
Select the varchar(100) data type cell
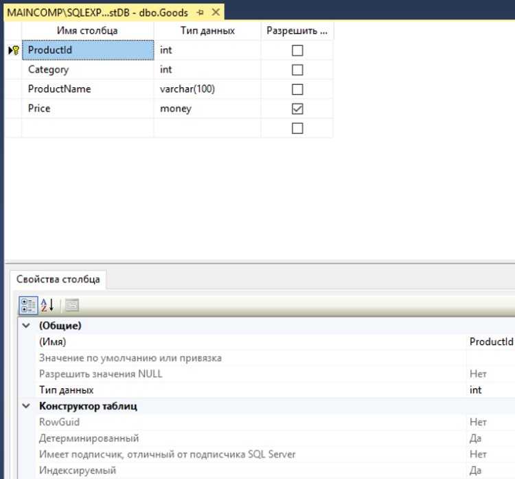[x=207, y=89]
